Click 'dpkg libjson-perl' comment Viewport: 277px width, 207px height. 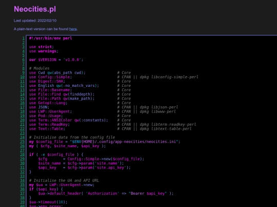(159, 107)
